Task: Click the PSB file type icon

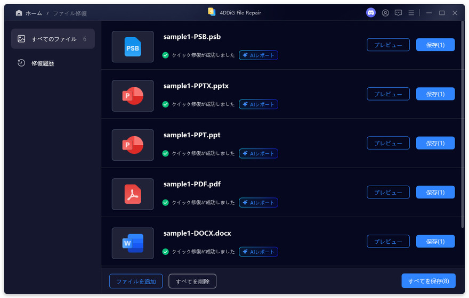Action: (x=133, y=47)
